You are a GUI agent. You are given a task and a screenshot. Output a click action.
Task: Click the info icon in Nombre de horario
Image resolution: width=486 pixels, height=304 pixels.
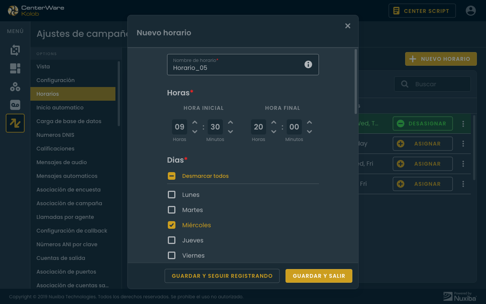308,64
